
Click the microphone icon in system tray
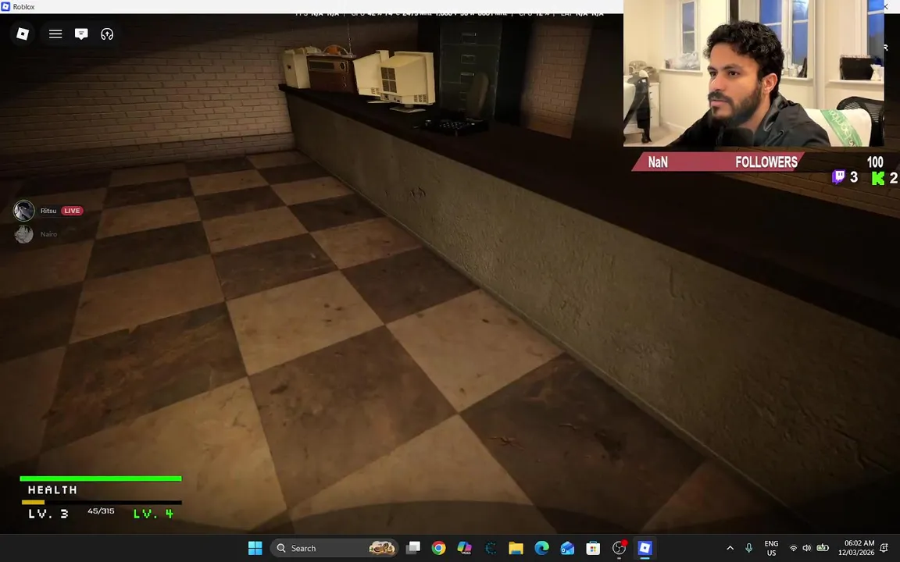748,548
